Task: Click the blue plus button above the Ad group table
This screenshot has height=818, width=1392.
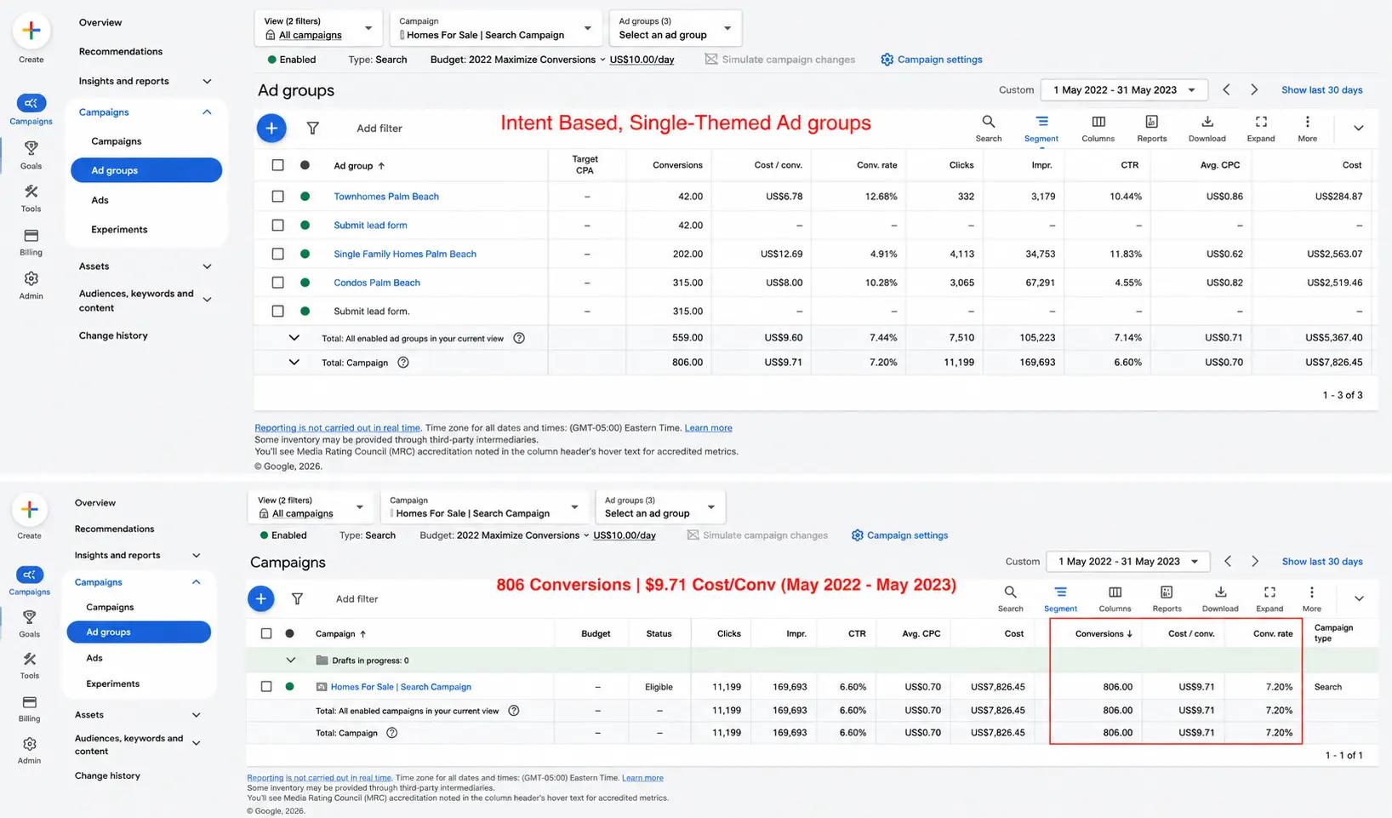Action: coord(271,128)
